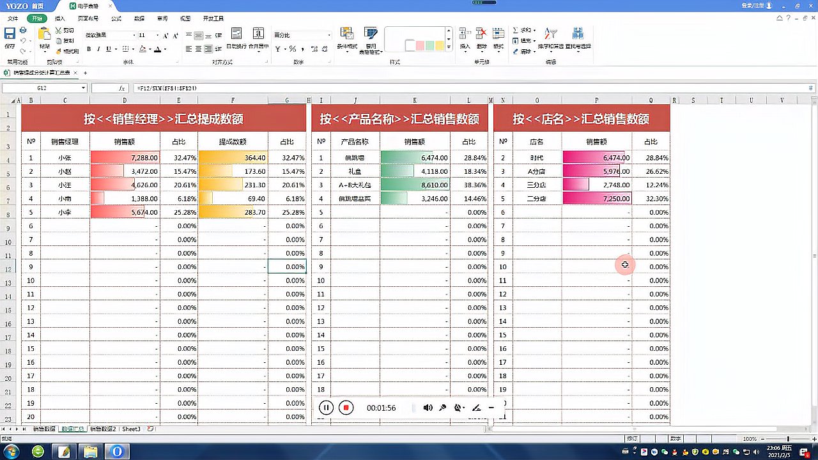Switch to the Formulas (公式) ribbon tab
Screen dimensions: 818x460
click(x=116, y=19)
